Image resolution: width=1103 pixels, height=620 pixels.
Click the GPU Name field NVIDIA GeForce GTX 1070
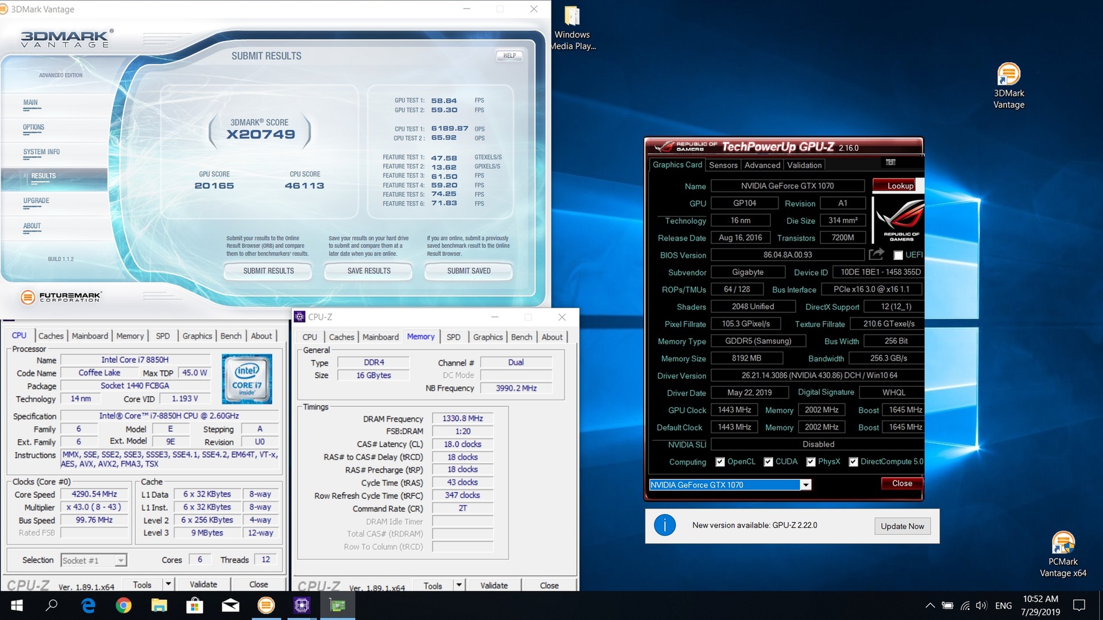787,185
